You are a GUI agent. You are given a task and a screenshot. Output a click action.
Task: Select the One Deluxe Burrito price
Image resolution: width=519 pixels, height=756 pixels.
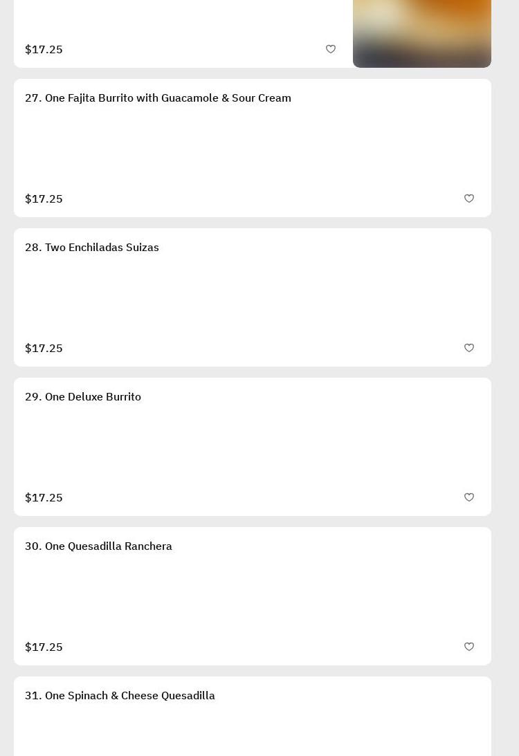pos(44,498)
